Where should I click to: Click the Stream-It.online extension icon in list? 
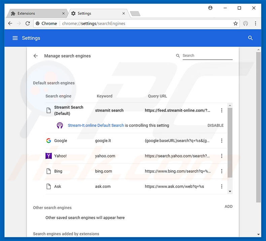[60, 125]
